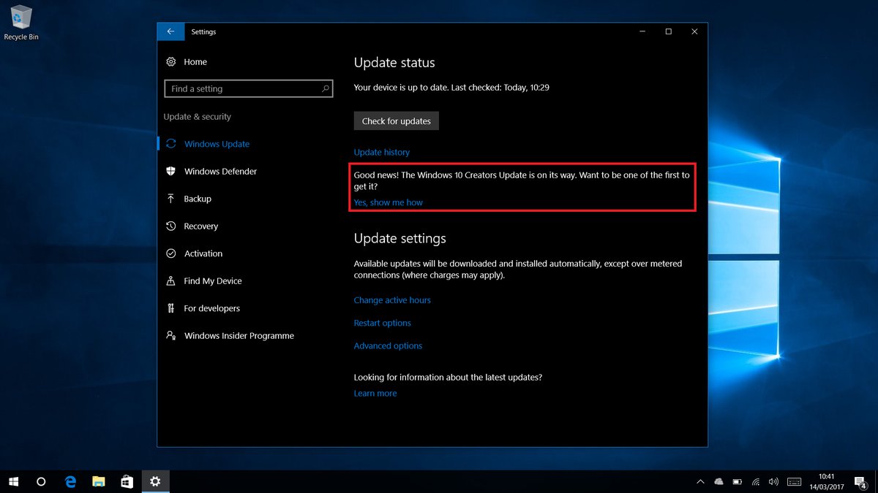Open the Change active hours link
The width and height of the screenshot is (878, 493).
[392, 300]
